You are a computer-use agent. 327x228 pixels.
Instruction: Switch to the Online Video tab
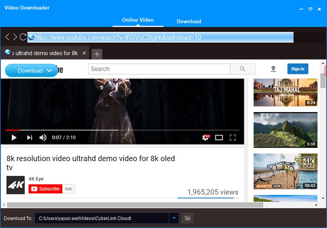138,20
